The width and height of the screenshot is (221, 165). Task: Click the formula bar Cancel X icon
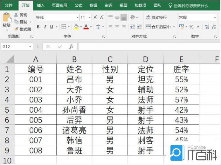pyautogui.click(x=48, y=47)
